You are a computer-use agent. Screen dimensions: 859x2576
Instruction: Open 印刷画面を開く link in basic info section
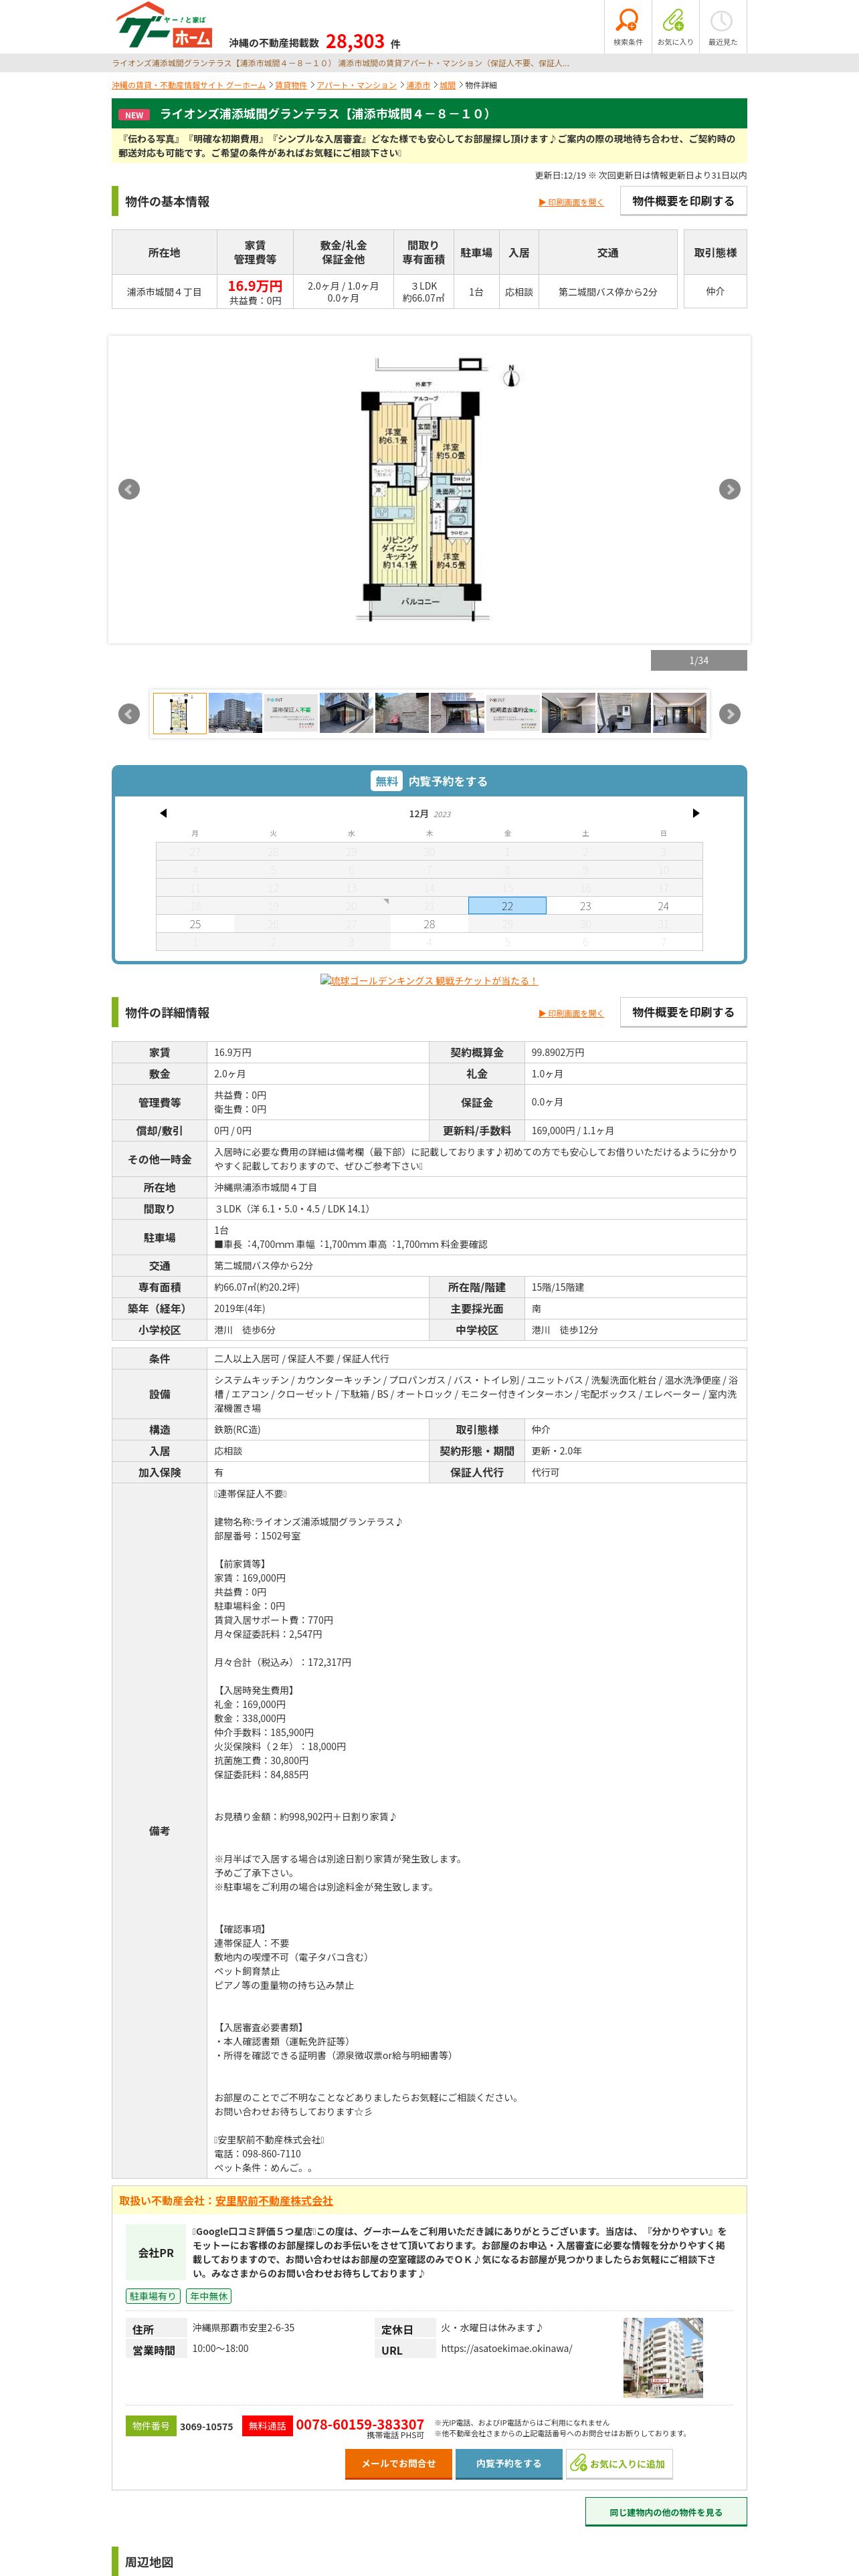click(x=571, y=202)
